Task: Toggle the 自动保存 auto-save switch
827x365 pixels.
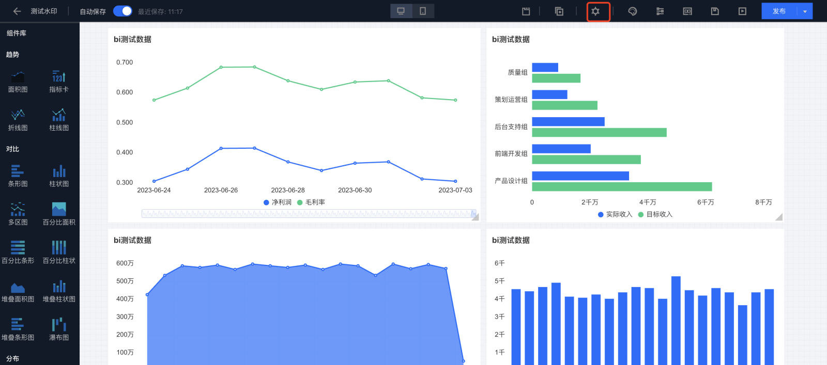Action: (122, 11)
